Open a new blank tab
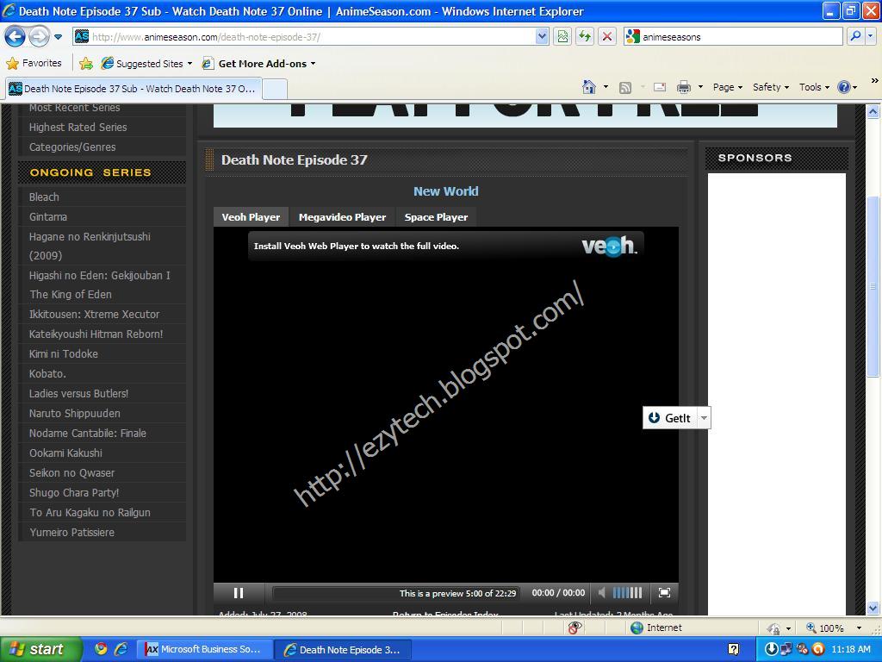 pyautogui.click(x=275, y=89)
